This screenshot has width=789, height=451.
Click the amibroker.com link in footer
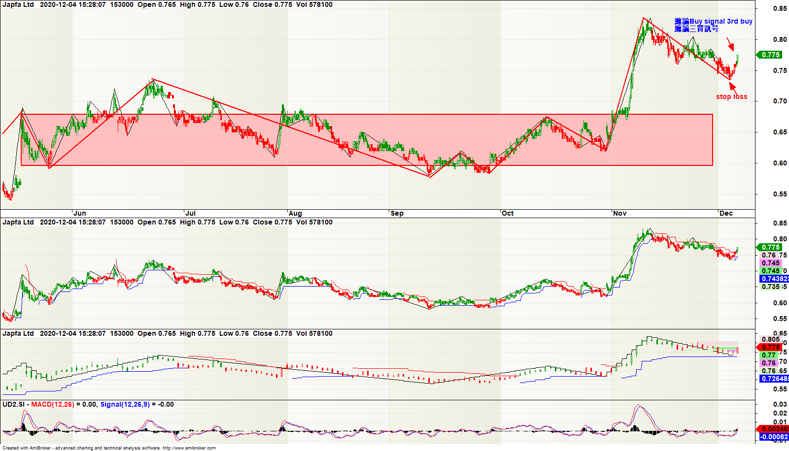[189, 448]
